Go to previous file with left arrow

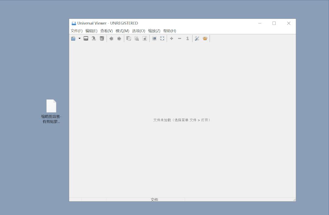[x=111, y=38]
